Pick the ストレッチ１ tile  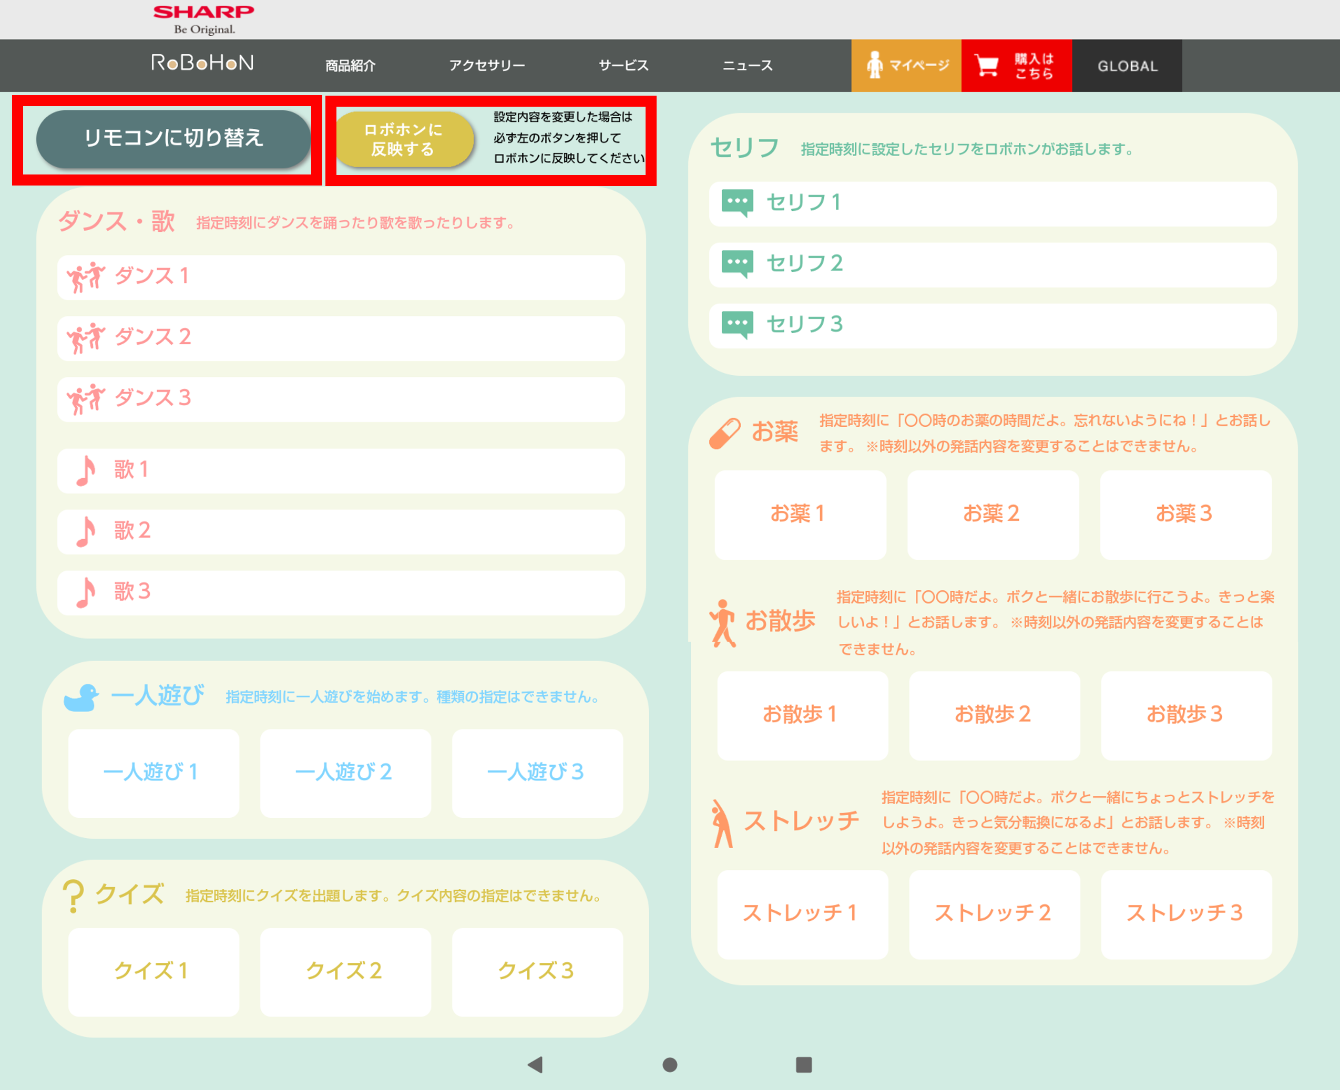point(803,914)
